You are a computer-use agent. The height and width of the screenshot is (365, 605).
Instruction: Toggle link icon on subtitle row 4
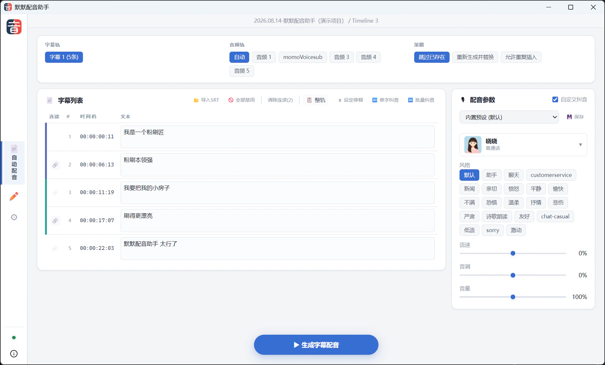click(x=55, y=221)
